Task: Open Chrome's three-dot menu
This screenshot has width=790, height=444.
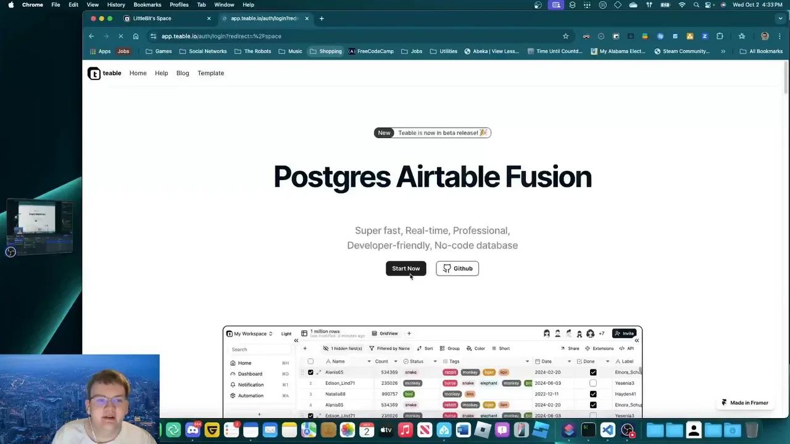Action: (780, 36)
